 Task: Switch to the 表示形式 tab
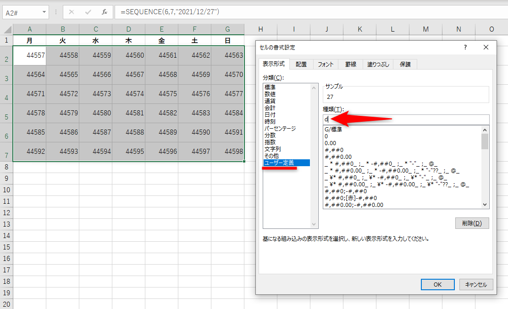click(274, 64)
